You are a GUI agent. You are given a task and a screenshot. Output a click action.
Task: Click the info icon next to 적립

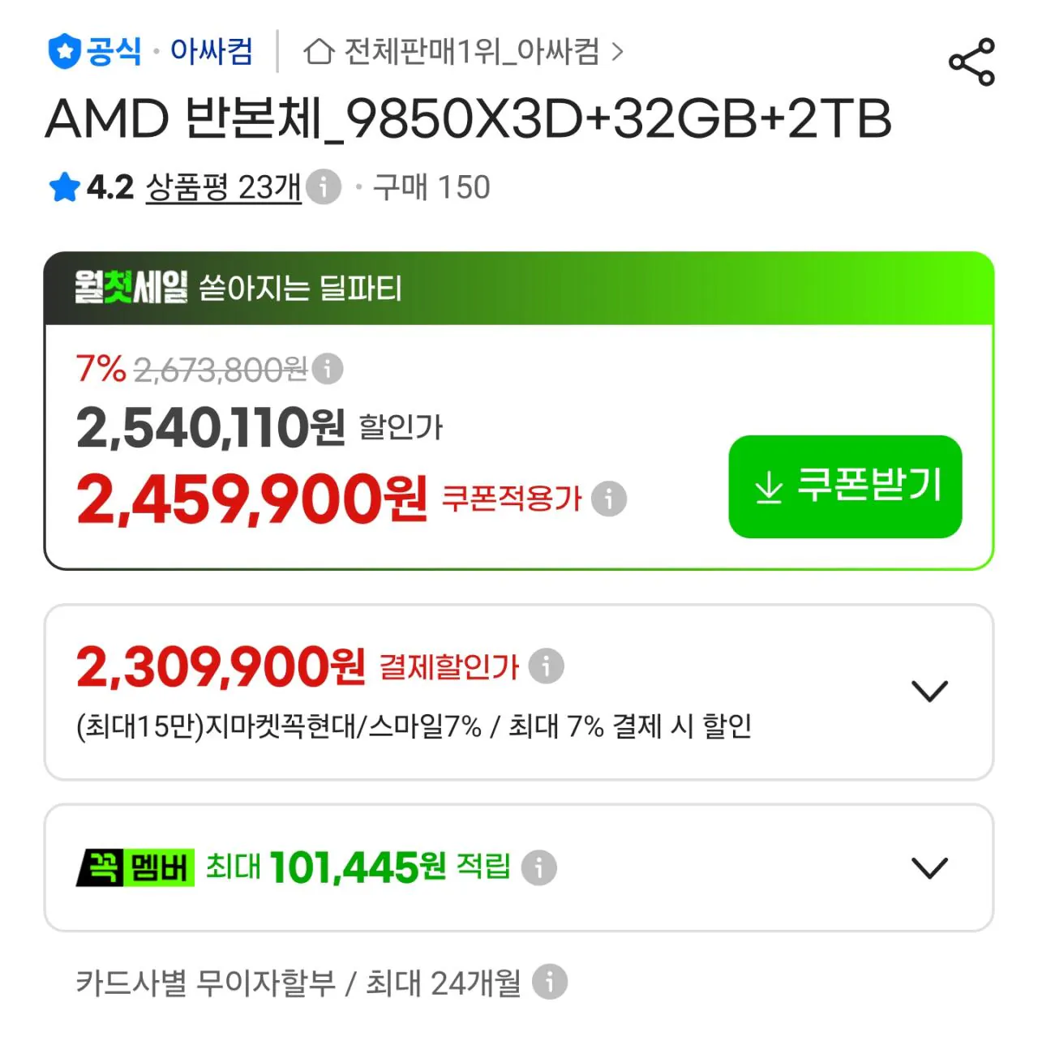538,867
